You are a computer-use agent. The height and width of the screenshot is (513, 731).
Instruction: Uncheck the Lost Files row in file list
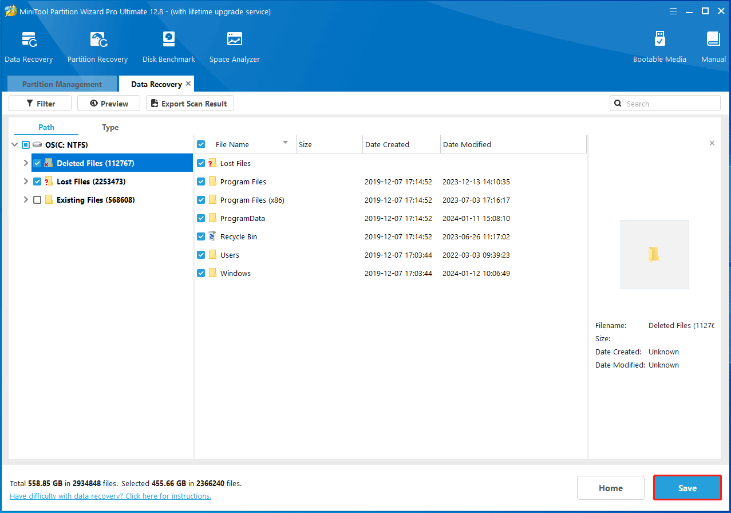pos(201,163)
